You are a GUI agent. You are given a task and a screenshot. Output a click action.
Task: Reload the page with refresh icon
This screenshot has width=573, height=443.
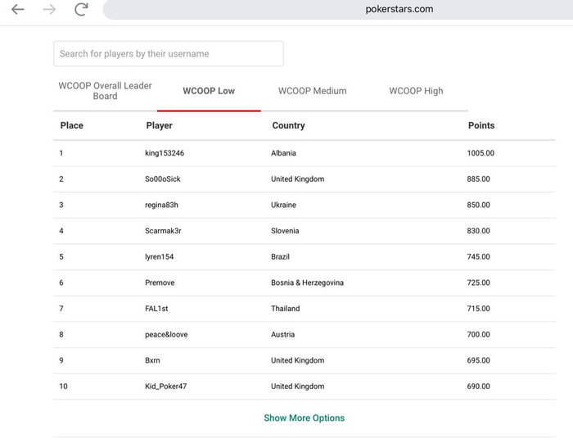[81, 10]
